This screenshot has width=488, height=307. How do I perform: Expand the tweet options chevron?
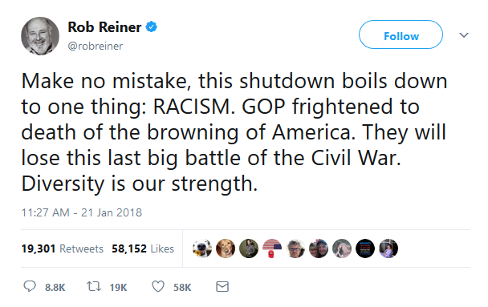[464, 35]
